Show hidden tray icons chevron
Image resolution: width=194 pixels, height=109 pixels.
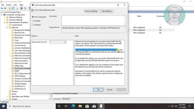click(169, 106)
